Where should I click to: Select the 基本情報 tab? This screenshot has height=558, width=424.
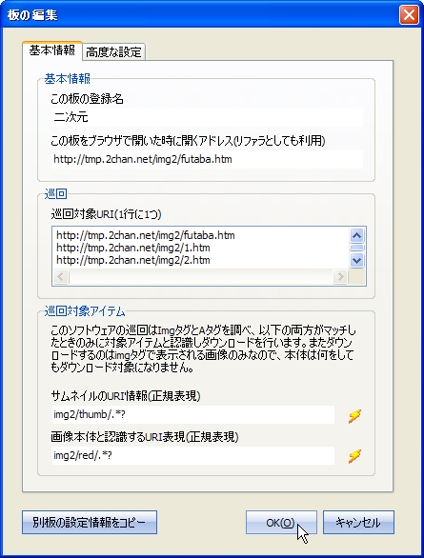52,50
